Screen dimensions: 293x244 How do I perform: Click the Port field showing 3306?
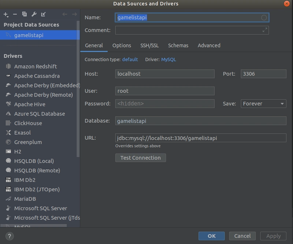point(263,74)
